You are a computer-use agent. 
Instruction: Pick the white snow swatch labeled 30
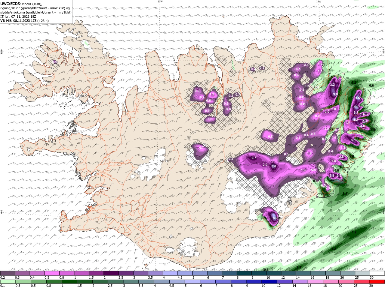[x=377, y=273]
